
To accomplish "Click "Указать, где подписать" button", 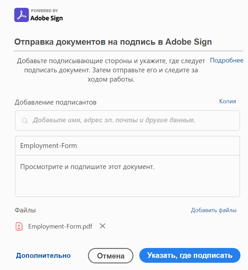I will [190, 256].
